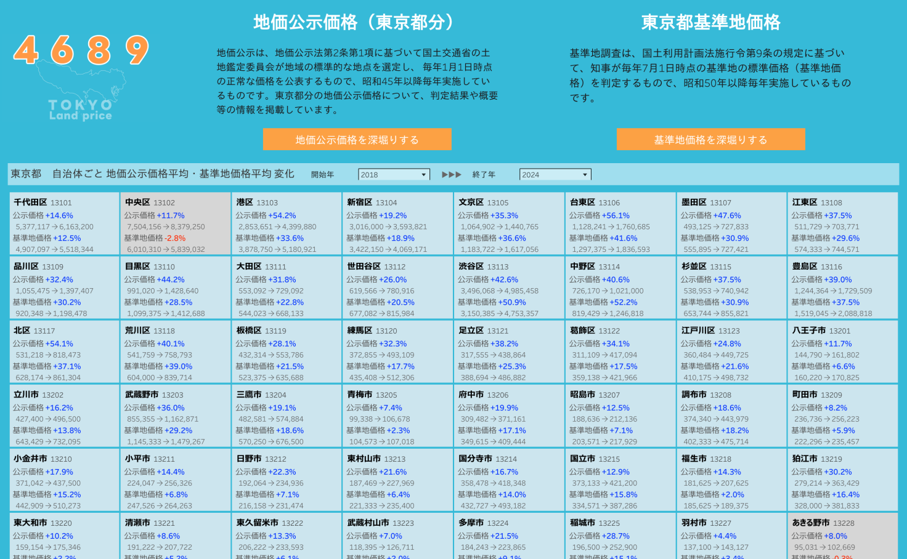This screenshot has width=907, height=559.
Task: Click 港区 公示価格 +54.2% value
Action: 282,215
